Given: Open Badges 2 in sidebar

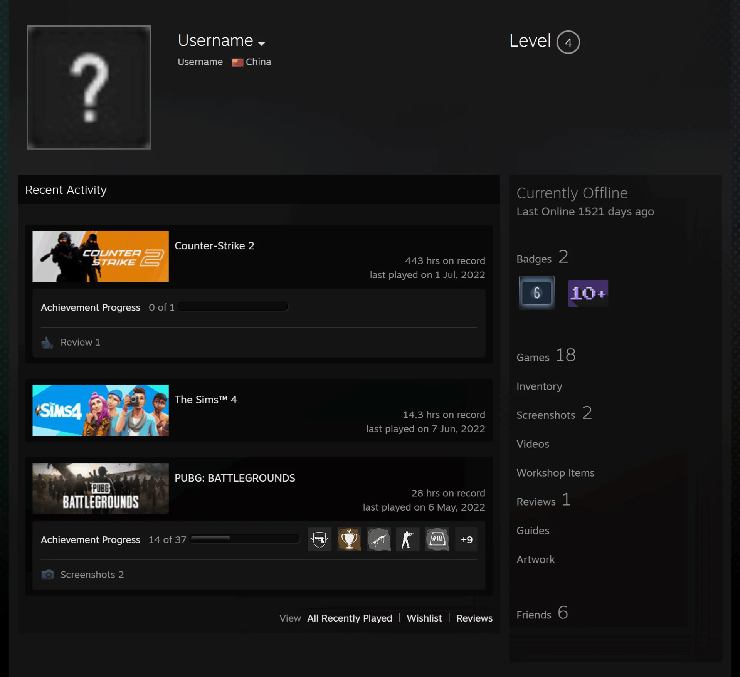Looking at the screenshot, I should pyautogui.click(x=542, y=257).
